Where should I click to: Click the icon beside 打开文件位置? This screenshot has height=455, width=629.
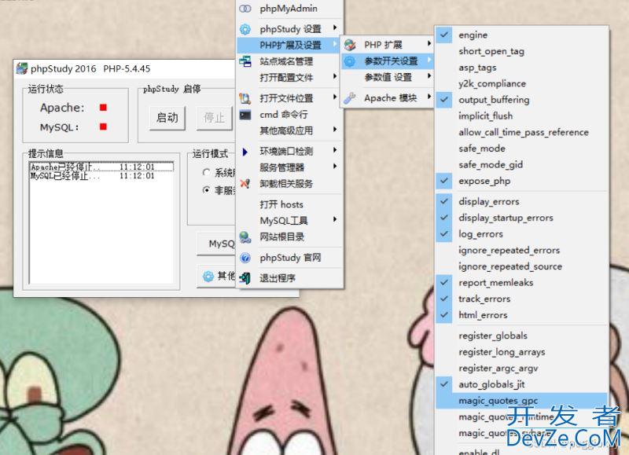click(245, 98)
